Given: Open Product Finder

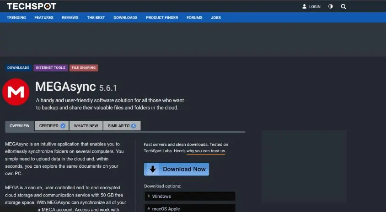Looking at the screenshot, I should (x=162, y=18).
